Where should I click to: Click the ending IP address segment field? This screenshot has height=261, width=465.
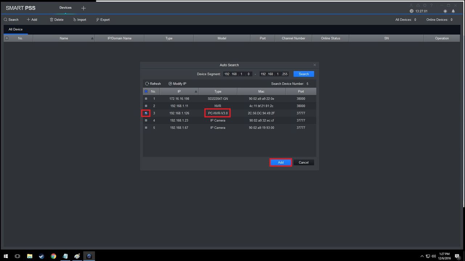point(274,74)
